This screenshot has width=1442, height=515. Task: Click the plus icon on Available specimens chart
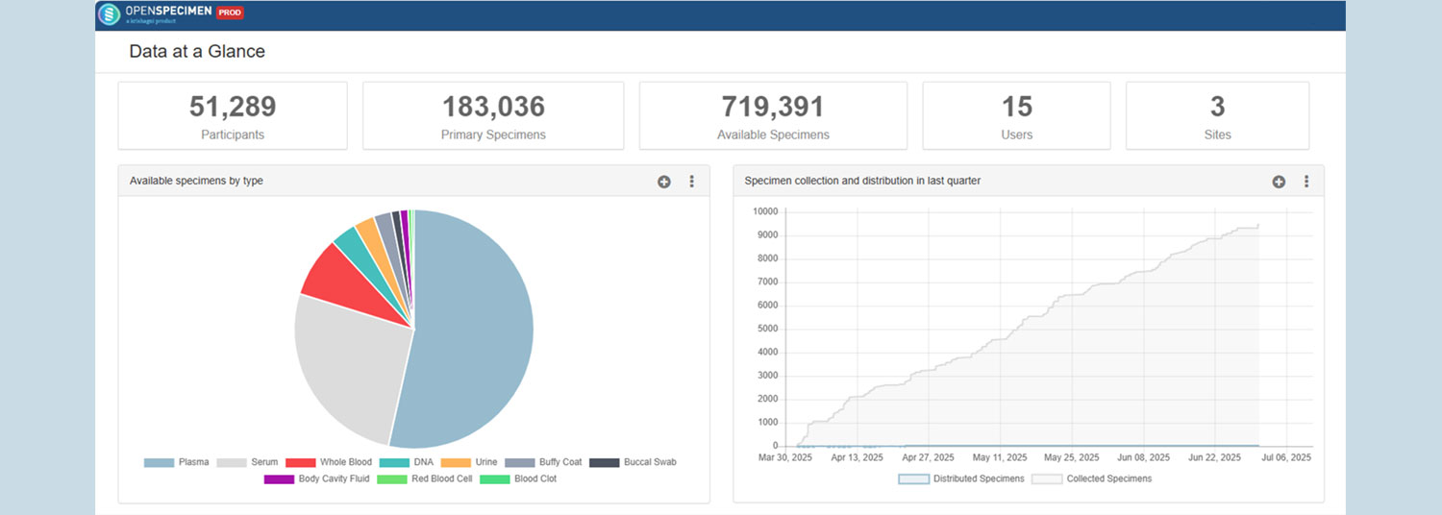point(663,182)
